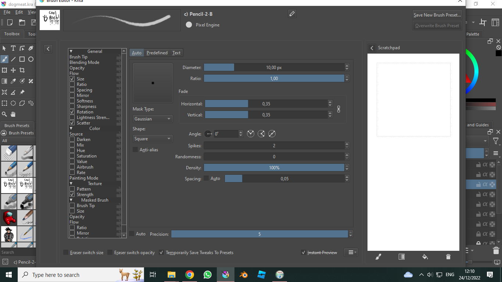
Task: Click the scratchpad fill with background icon
Action: tap(425, 257)
